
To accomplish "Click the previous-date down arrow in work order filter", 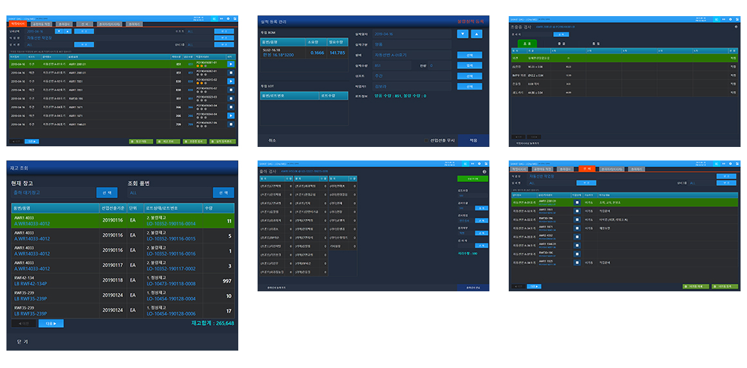I will [59, 31].
